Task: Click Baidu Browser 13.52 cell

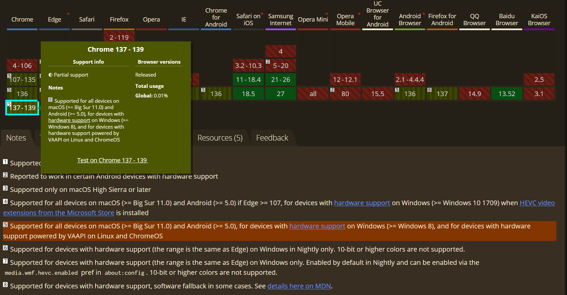Action: (x=507, y=94)
